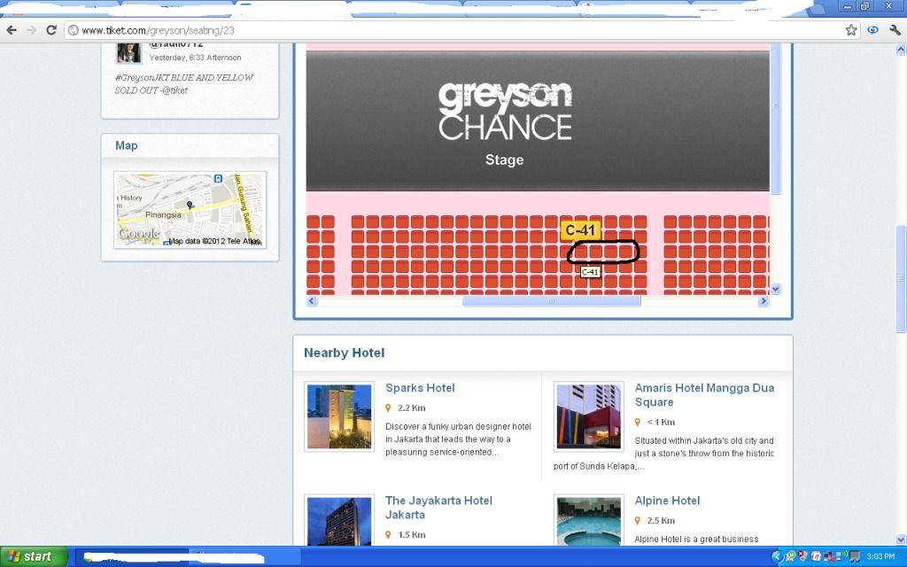Click the seating map horizontal scrollbar thumb
The height and width of the screenshot is (567, 907).
pyautogui.click(x=551, y=301)
